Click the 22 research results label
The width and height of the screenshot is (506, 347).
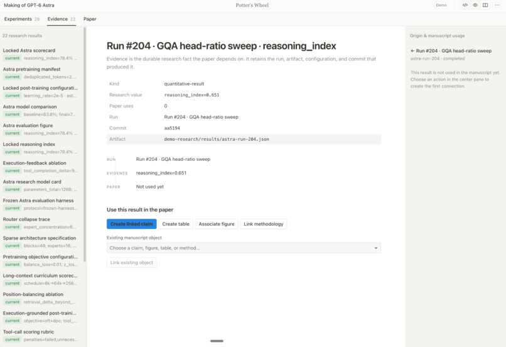coord(22,36)
